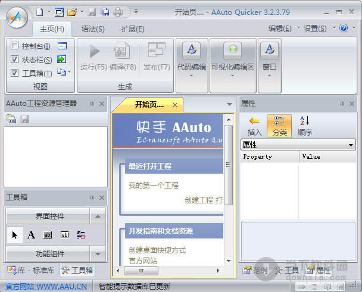Select the rich edit control icon
The height and width of the screenshot is (292, 362).
coord(81,235)
